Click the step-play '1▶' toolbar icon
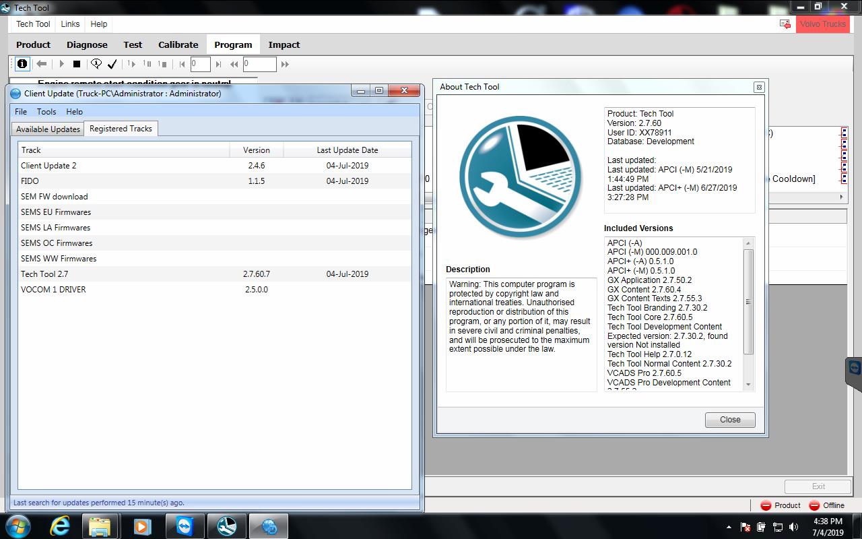The image size is (862, 539). tap(131, 64)
